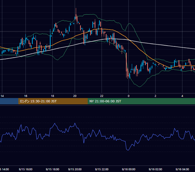Click hour label 22 on upper axis
The height and width of the screenshot is (172, 195).
pos(102,96)
